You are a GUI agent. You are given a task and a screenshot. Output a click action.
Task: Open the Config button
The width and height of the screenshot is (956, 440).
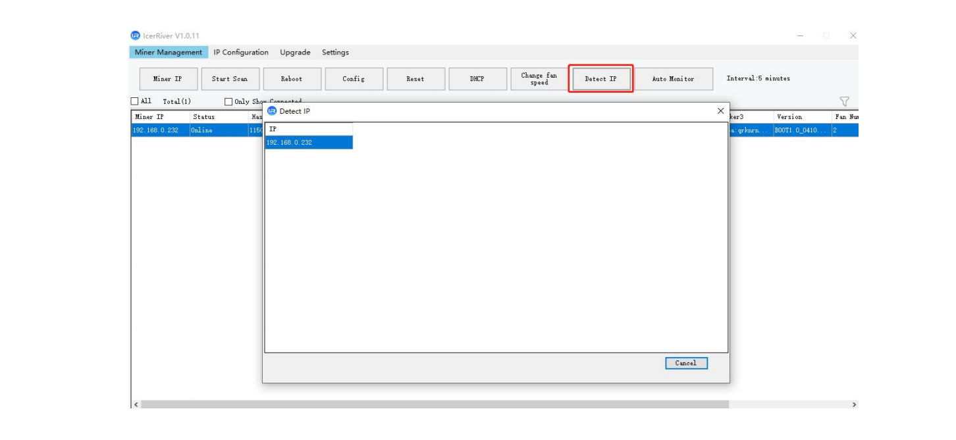tap(354, 79)
